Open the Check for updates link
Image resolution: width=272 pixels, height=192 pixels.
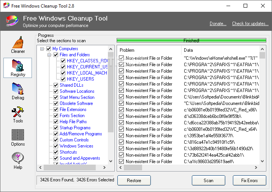tap(250, 24)
